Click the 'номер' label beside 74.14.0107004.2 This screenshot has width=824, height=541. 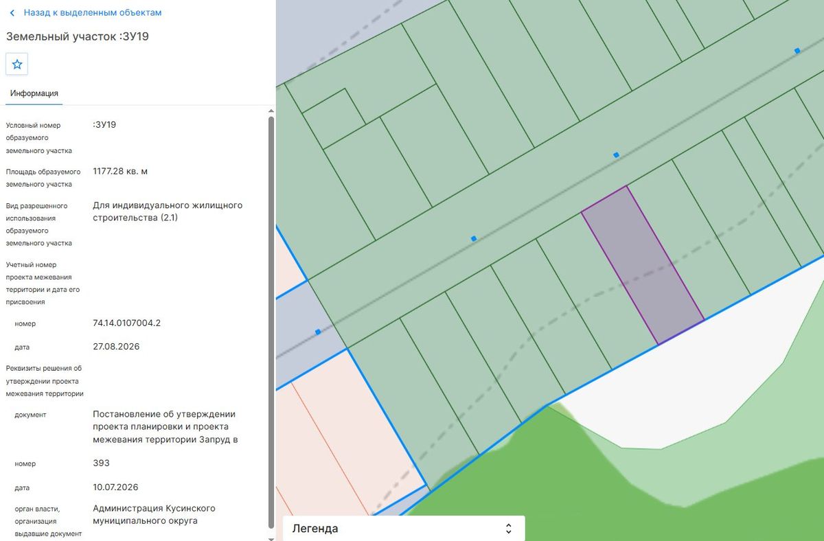coord(25,324)
